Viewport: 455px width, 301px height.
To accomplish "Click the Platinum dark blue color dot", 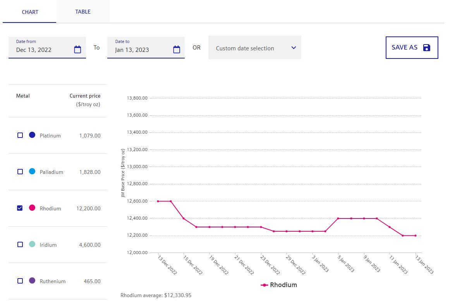I will [32, 135].
